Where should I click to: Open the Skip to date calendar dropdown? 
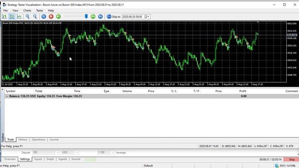(x=147, y=17)
